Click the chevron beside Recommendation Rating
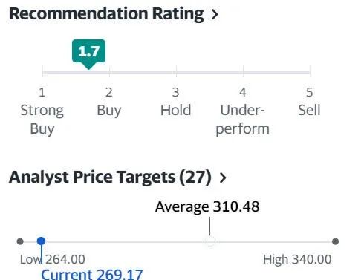Image resolution: width=364 pixels, height=280 pixels. pos(215,14)
